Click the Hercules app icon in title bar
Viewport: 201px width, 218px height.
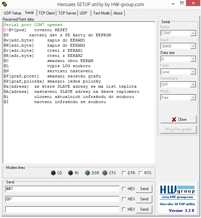pos(4,4)
